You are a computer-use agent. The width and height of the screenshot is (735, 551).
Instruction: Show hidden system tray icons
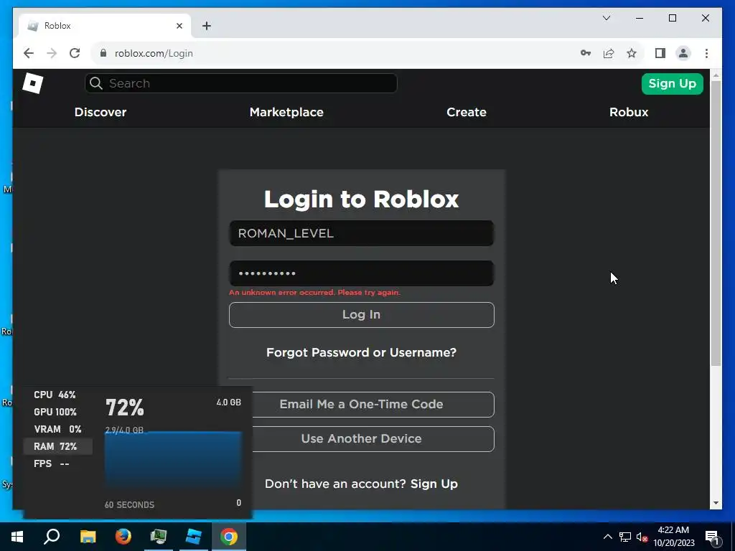click(x=607, y=537)
